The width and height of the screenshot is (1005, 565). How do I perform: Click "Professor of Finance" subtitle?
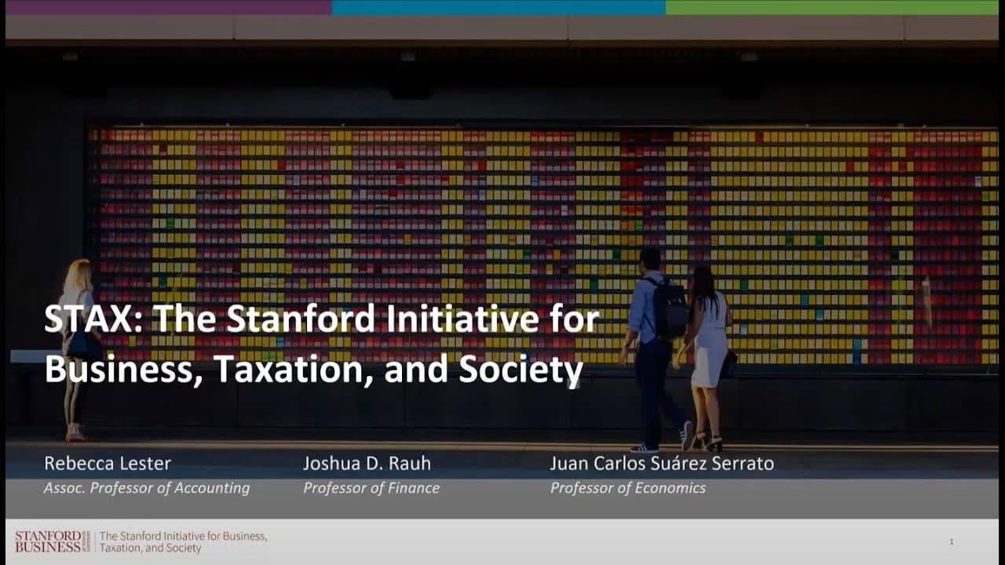point(371,488)
